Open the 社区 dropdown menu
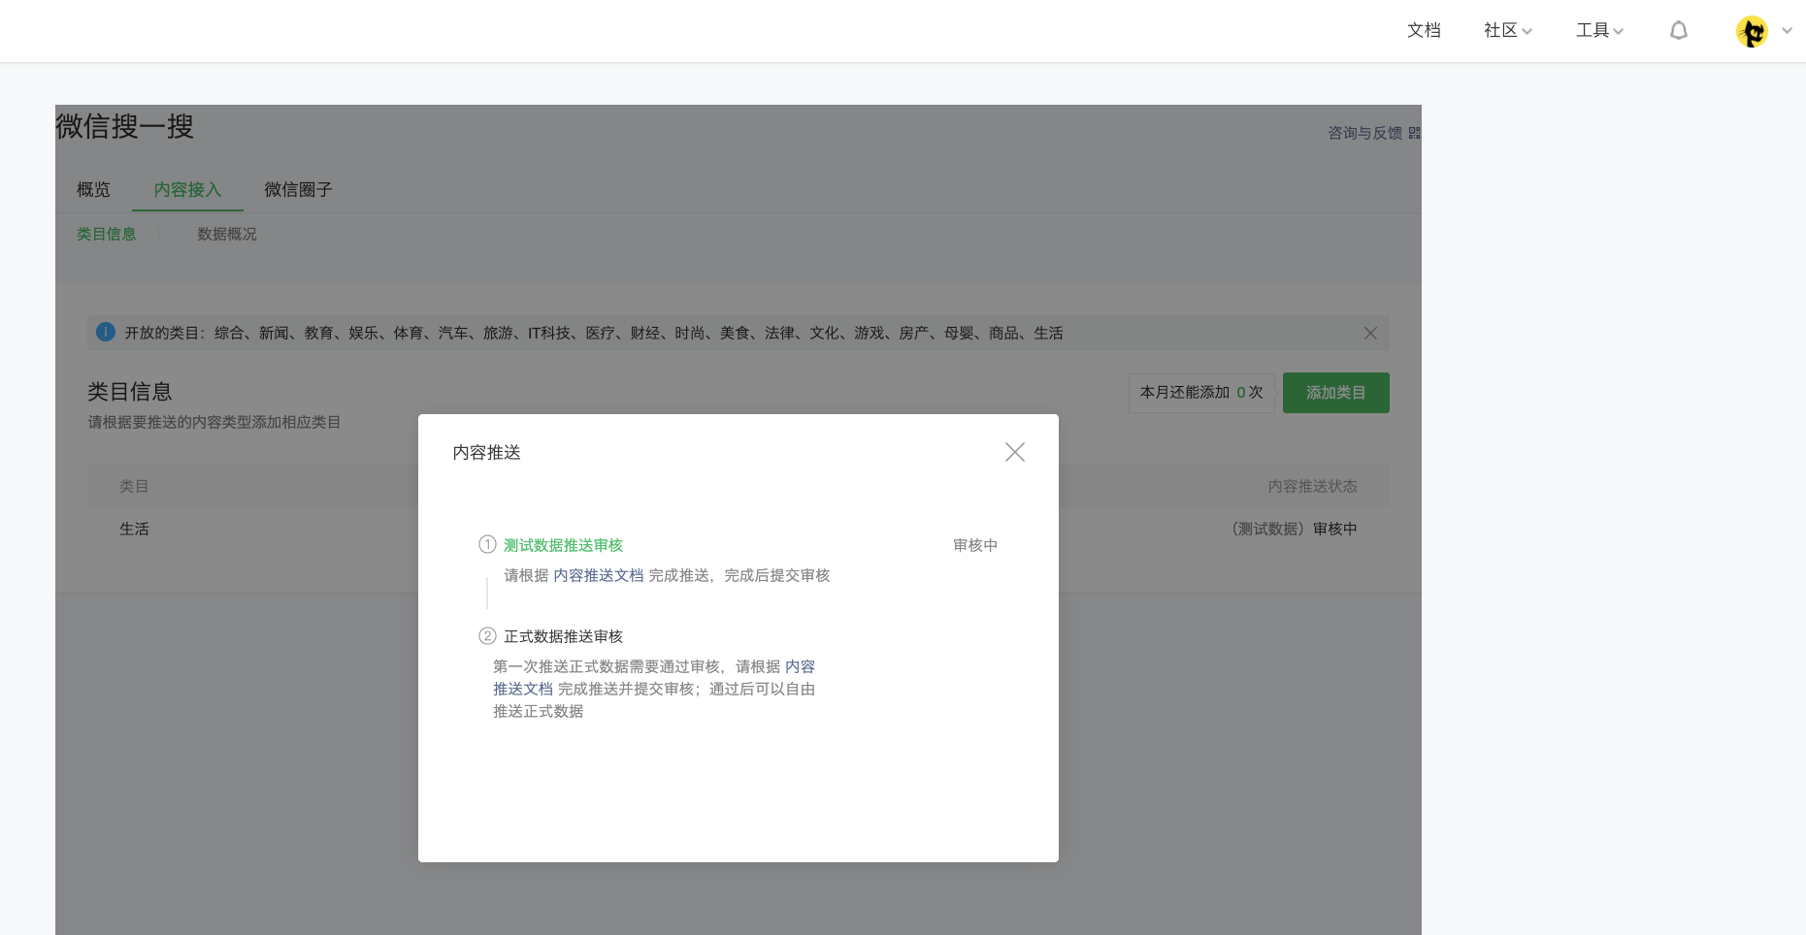 [1507, 31]
